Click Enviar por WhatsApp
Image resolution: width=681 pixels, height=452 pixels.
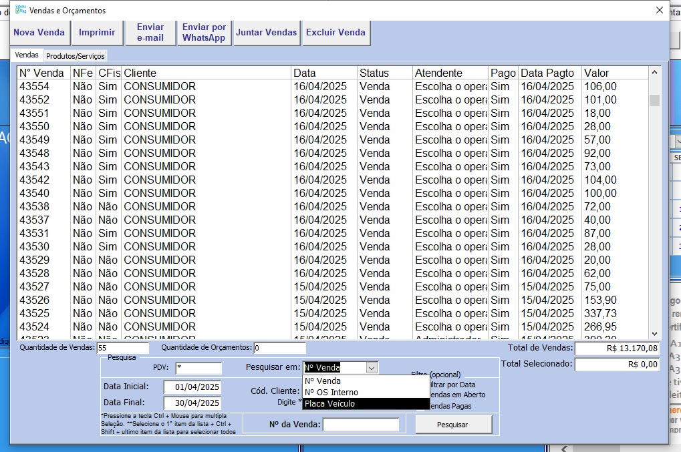[204, 33]
